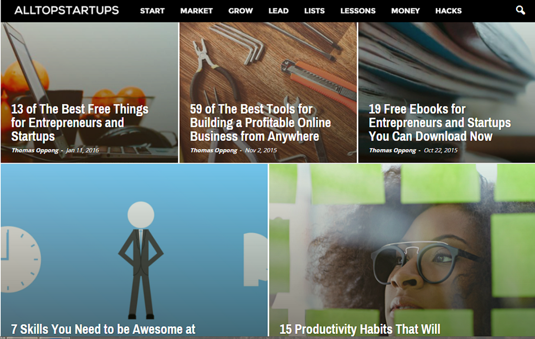Open the MONEY menu item

[405, 10]
